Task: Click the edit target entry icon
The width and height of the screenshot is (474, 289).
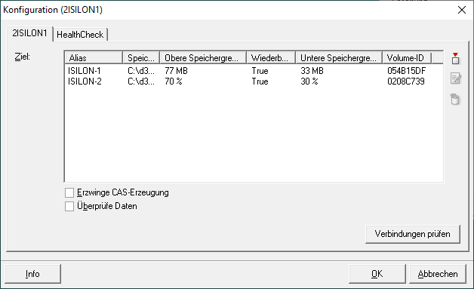Action: click(x=455, y=78)
